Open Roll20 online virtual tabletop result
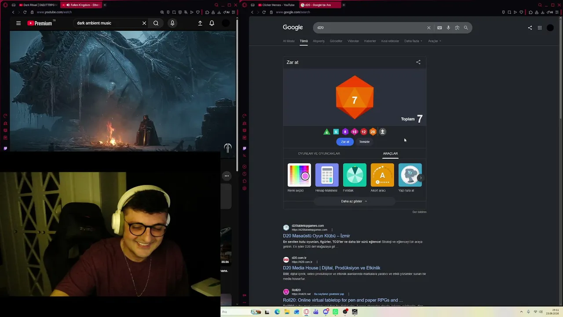Screen dimensions: 563x317 click(x=343, y=300)
